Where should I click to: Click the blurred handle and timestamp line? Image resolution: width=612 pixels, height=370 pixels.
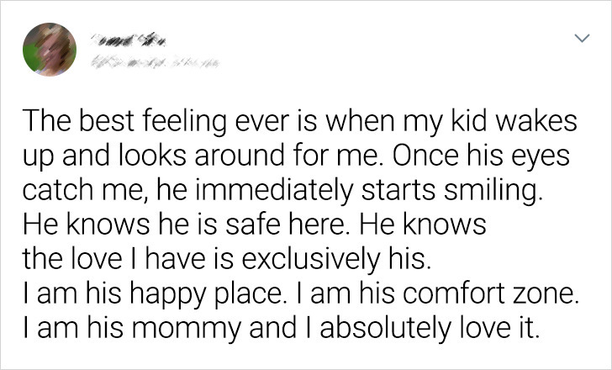pos(155,62)
